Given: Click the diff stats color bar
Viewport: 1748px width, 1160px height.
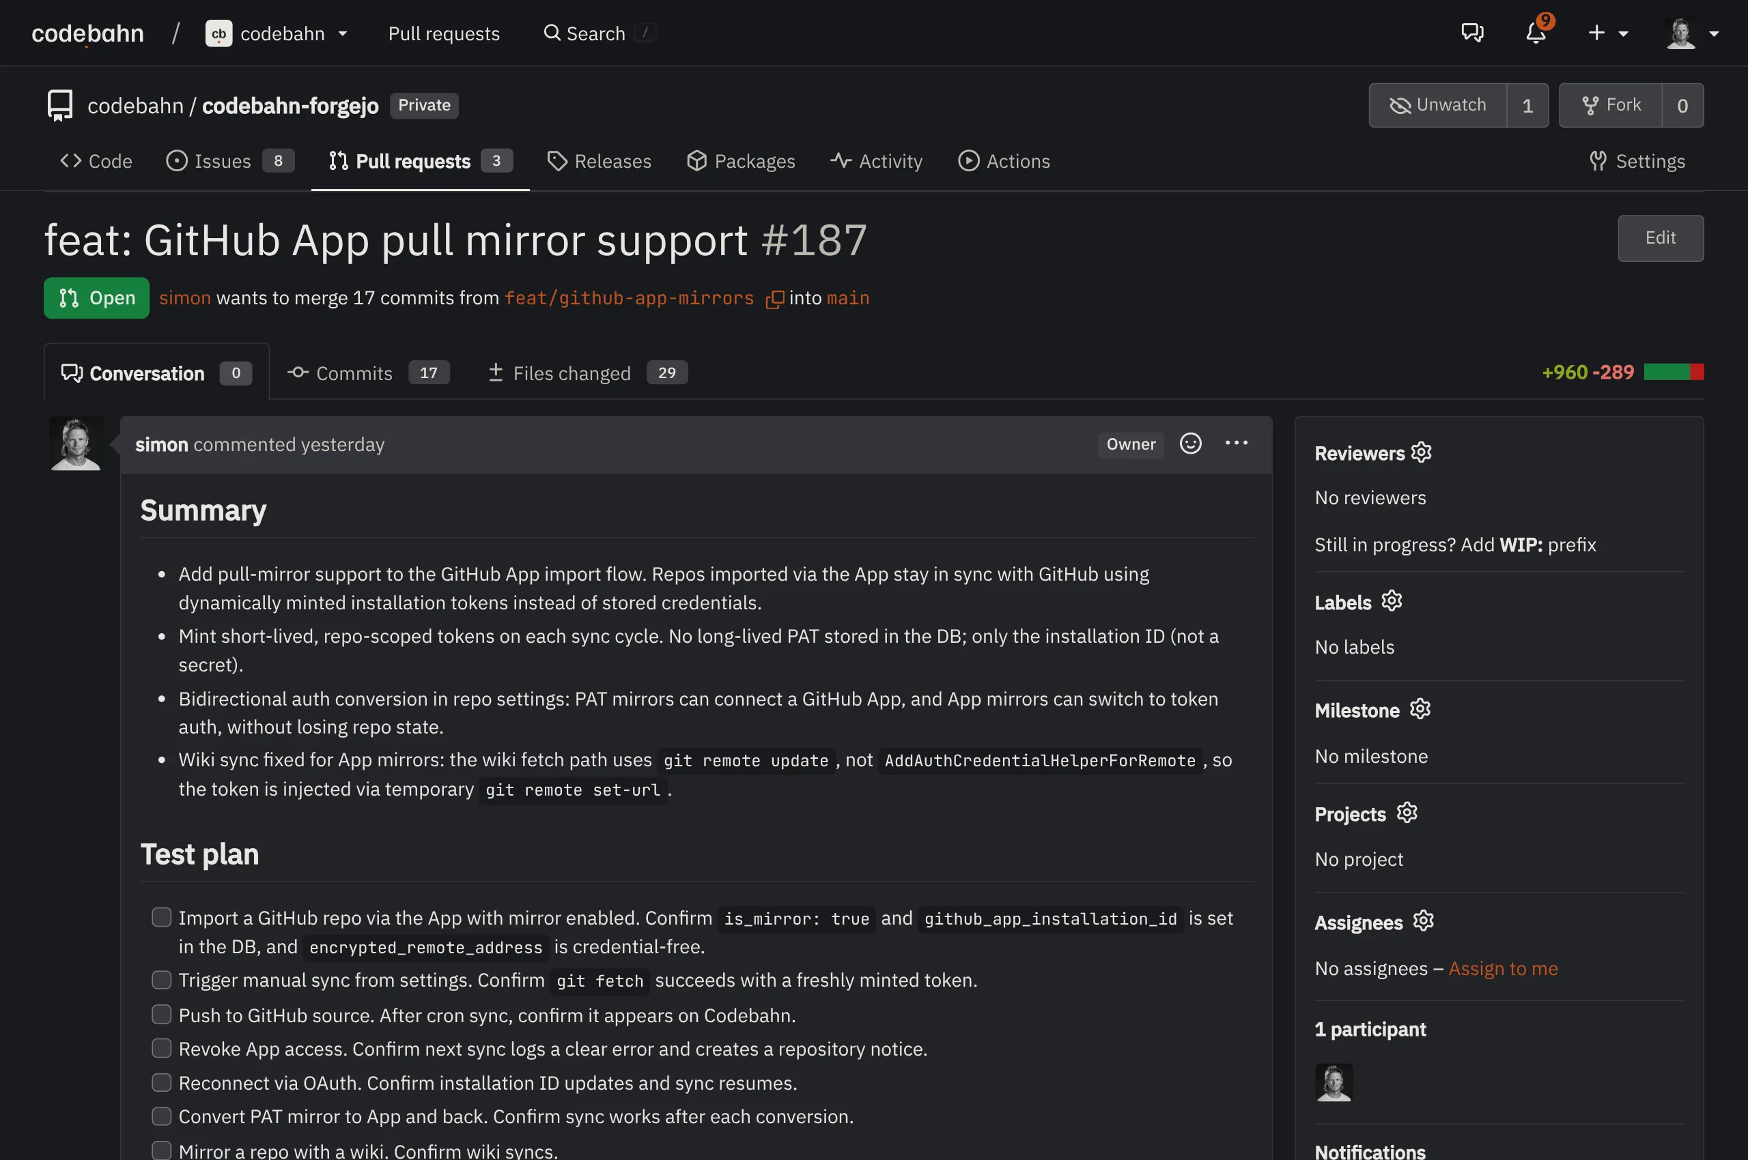Looking at the screenshot, I should pyautogui.click(x=1673, y=371).
